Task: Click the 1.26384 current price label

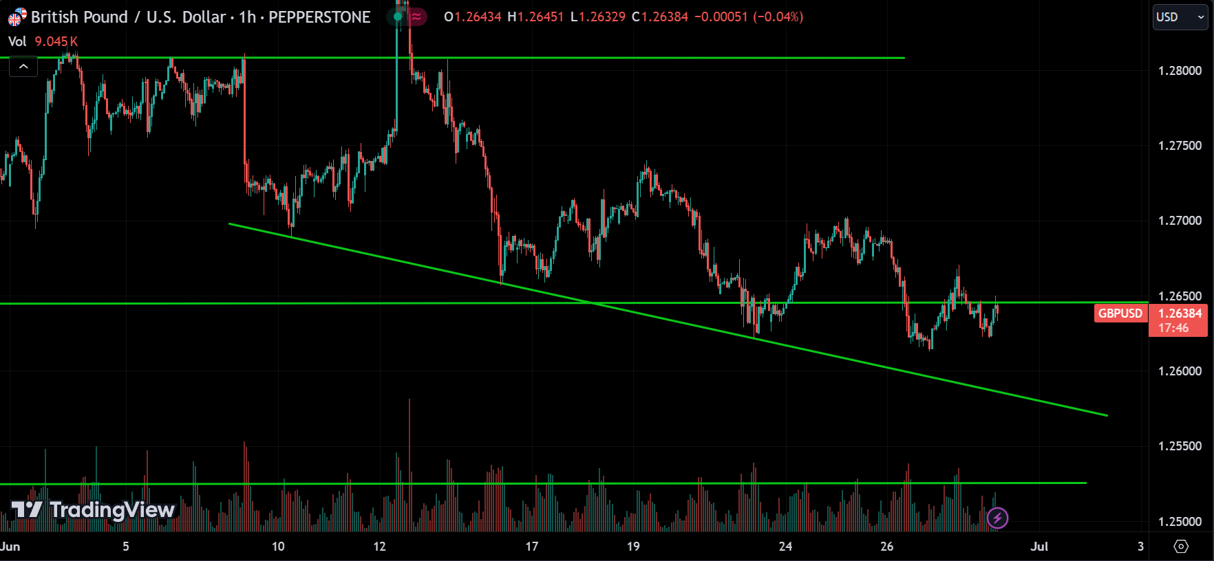Action: 1180,313
